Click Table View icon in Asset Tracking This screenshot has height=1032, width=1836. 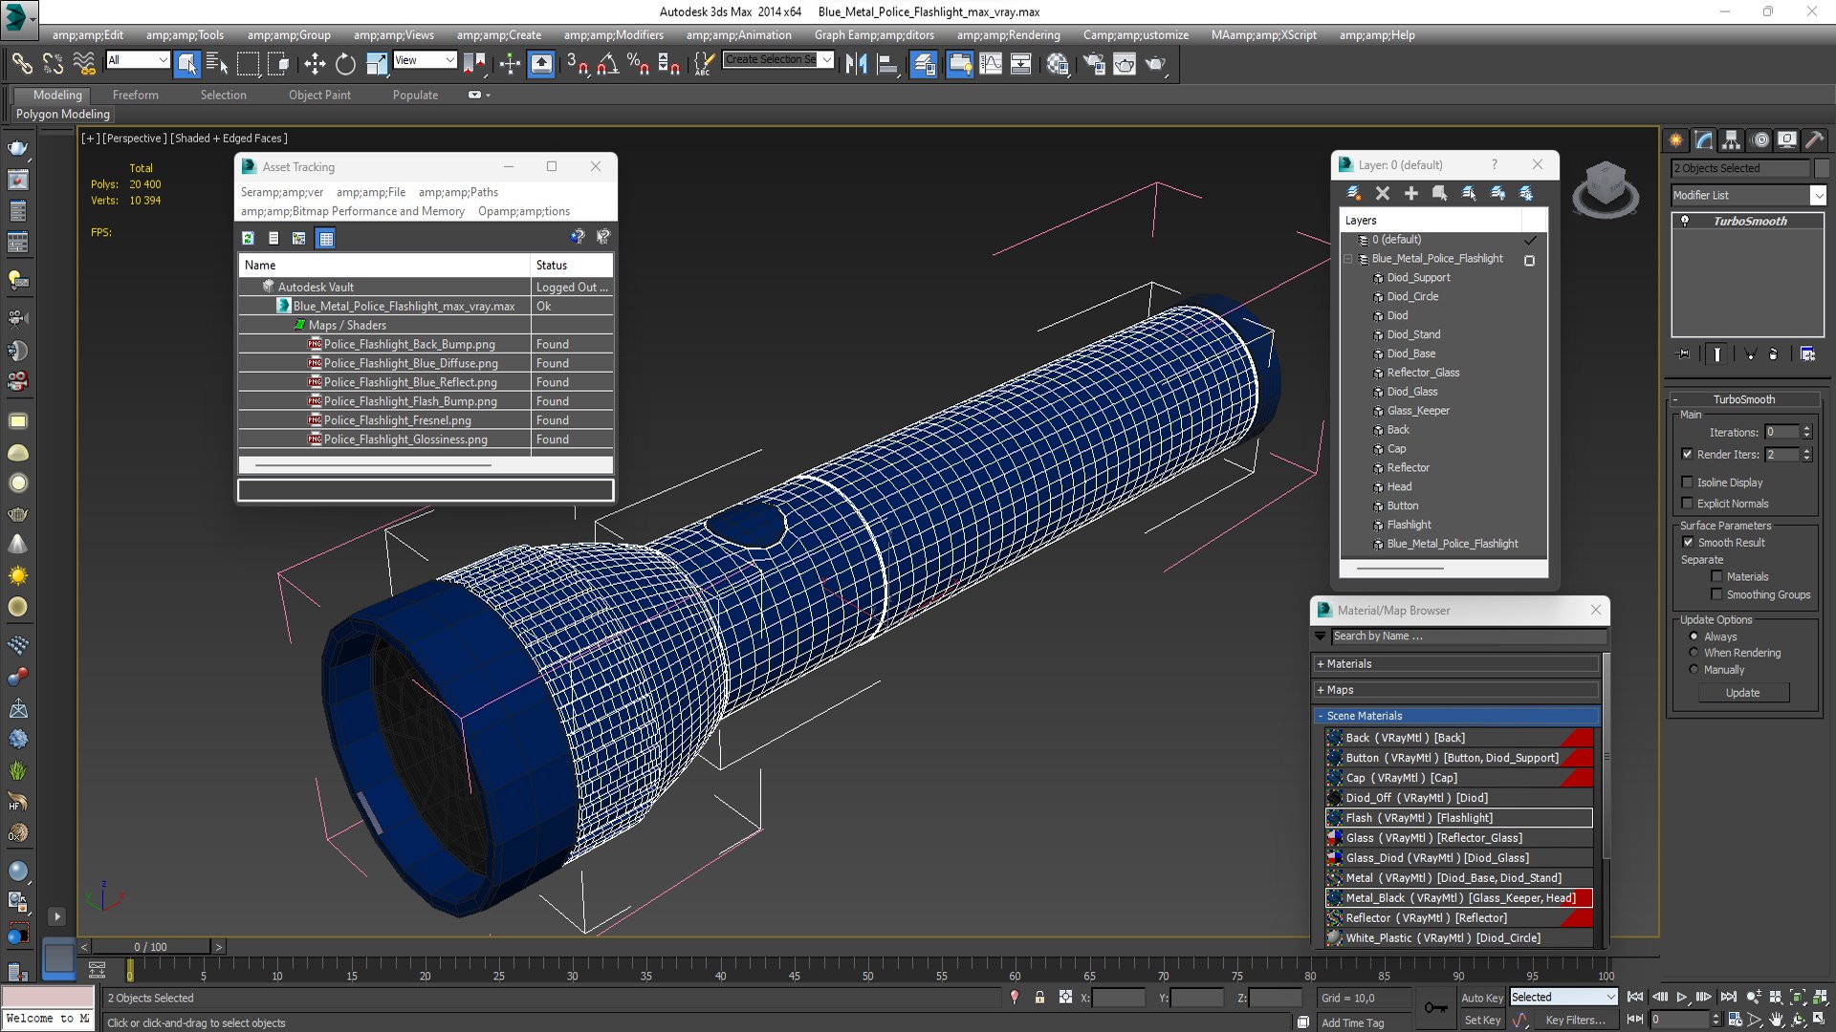coord(326,238)
